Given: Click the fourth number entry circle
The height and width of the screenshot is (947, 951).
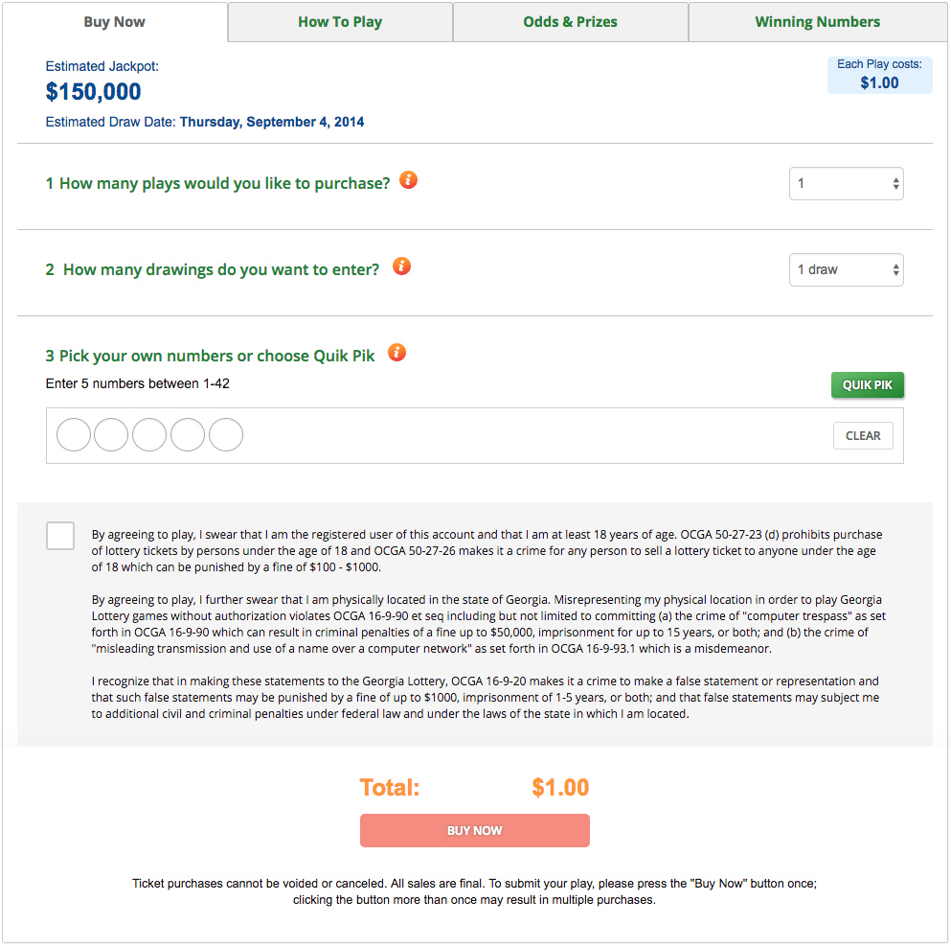Looking at the screenshot, I should click(x=188, y=435).
